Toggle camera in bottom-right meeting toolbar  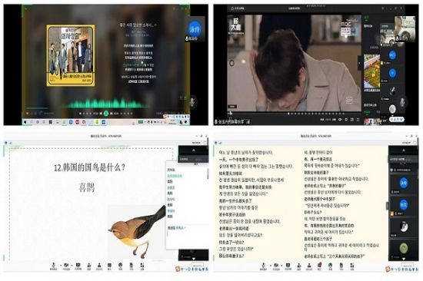click(x=276, y=266)
